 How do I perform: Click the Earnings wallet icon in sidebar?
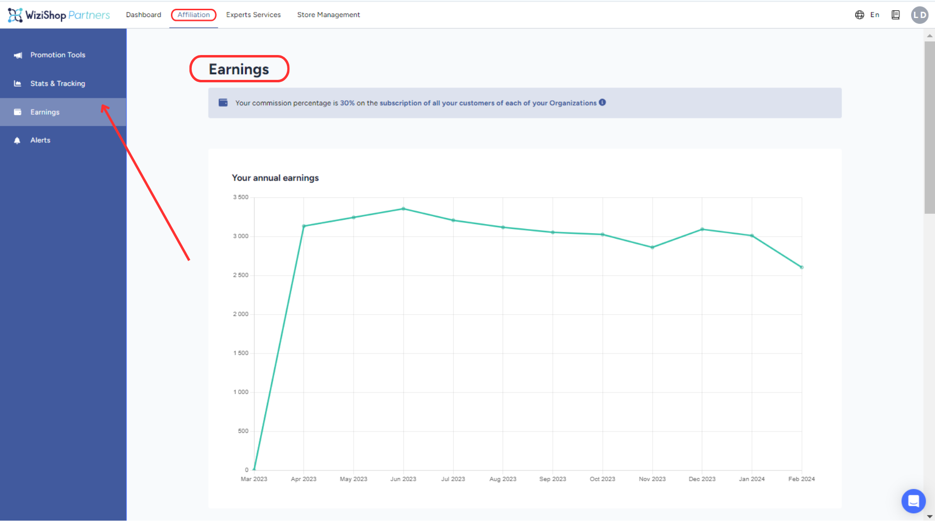tap(18, 112)
